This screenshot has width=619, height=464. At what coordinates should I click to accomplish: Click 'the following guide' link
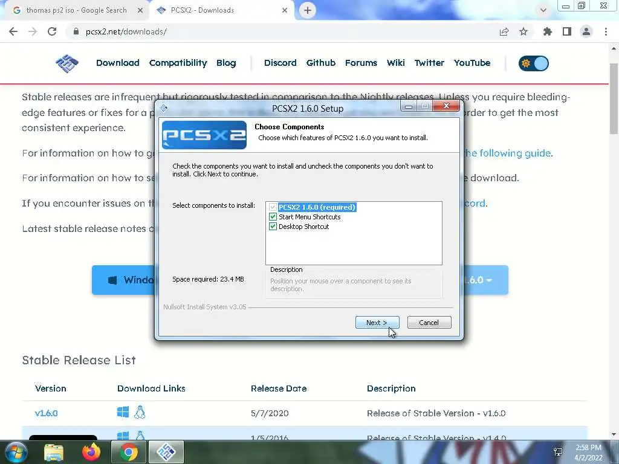pyautogui.click(x=508, y=153)
